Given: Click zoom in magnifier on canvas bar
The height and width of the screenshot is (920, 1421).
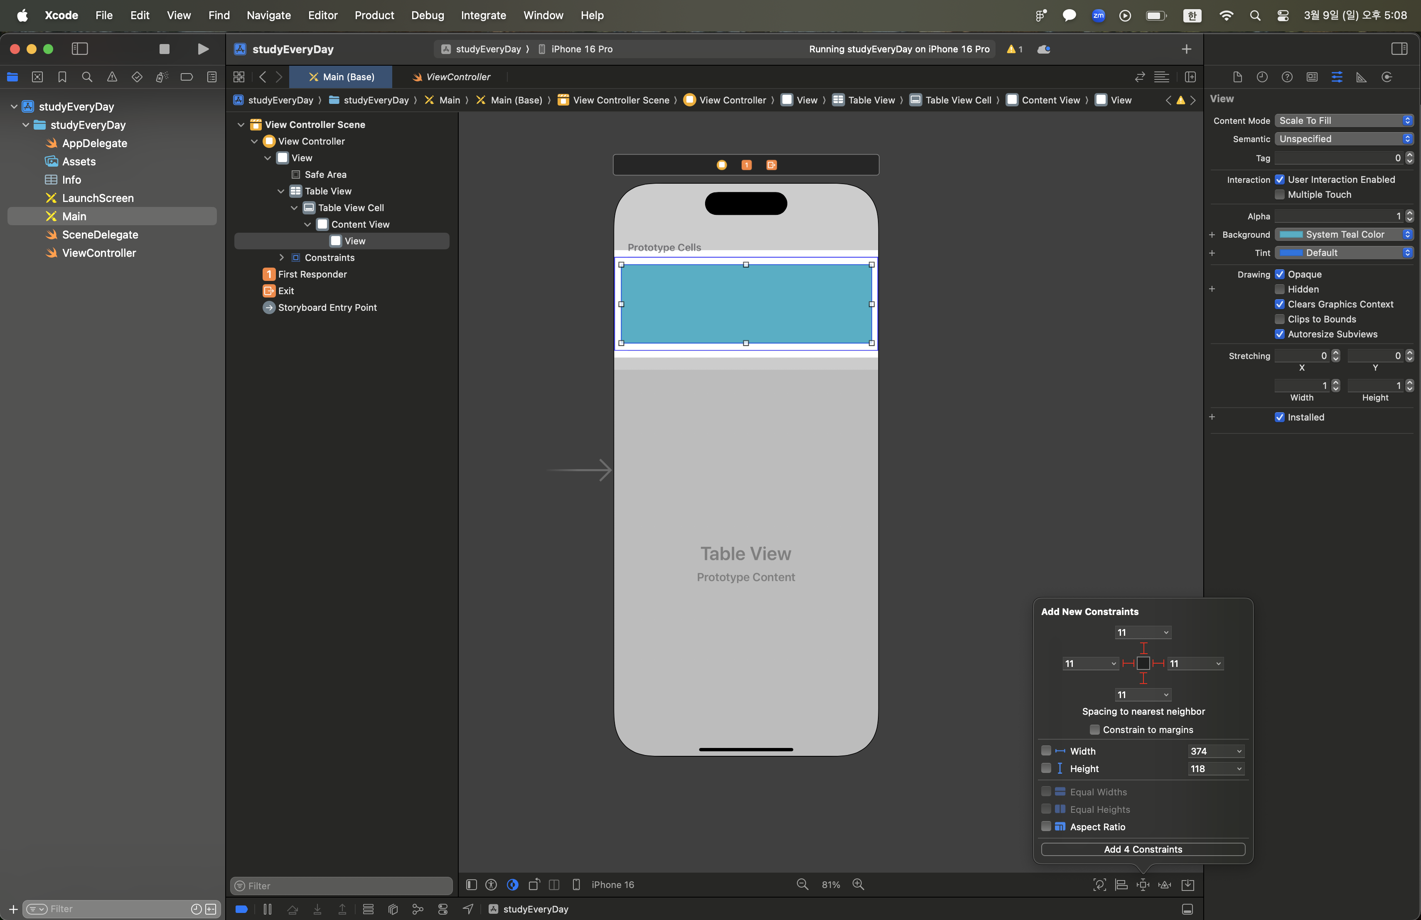Looking at the screenshot, I should click(x=858, y=884).
